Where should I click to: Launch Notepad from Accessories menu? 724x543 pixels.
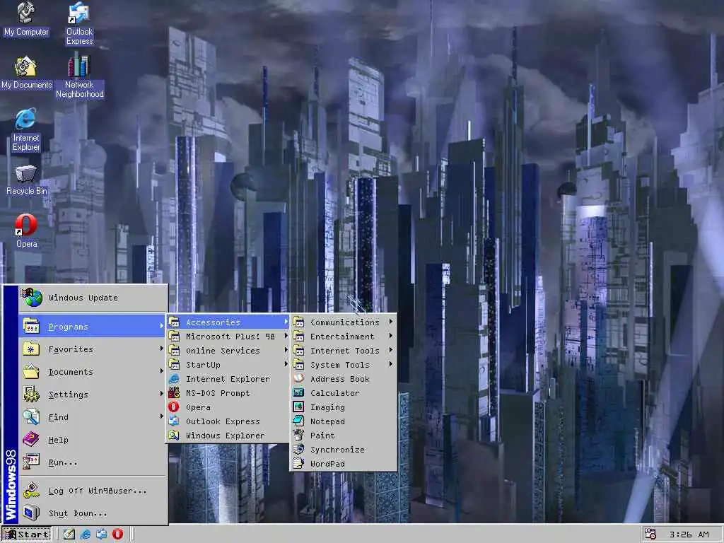click(343, 421)
